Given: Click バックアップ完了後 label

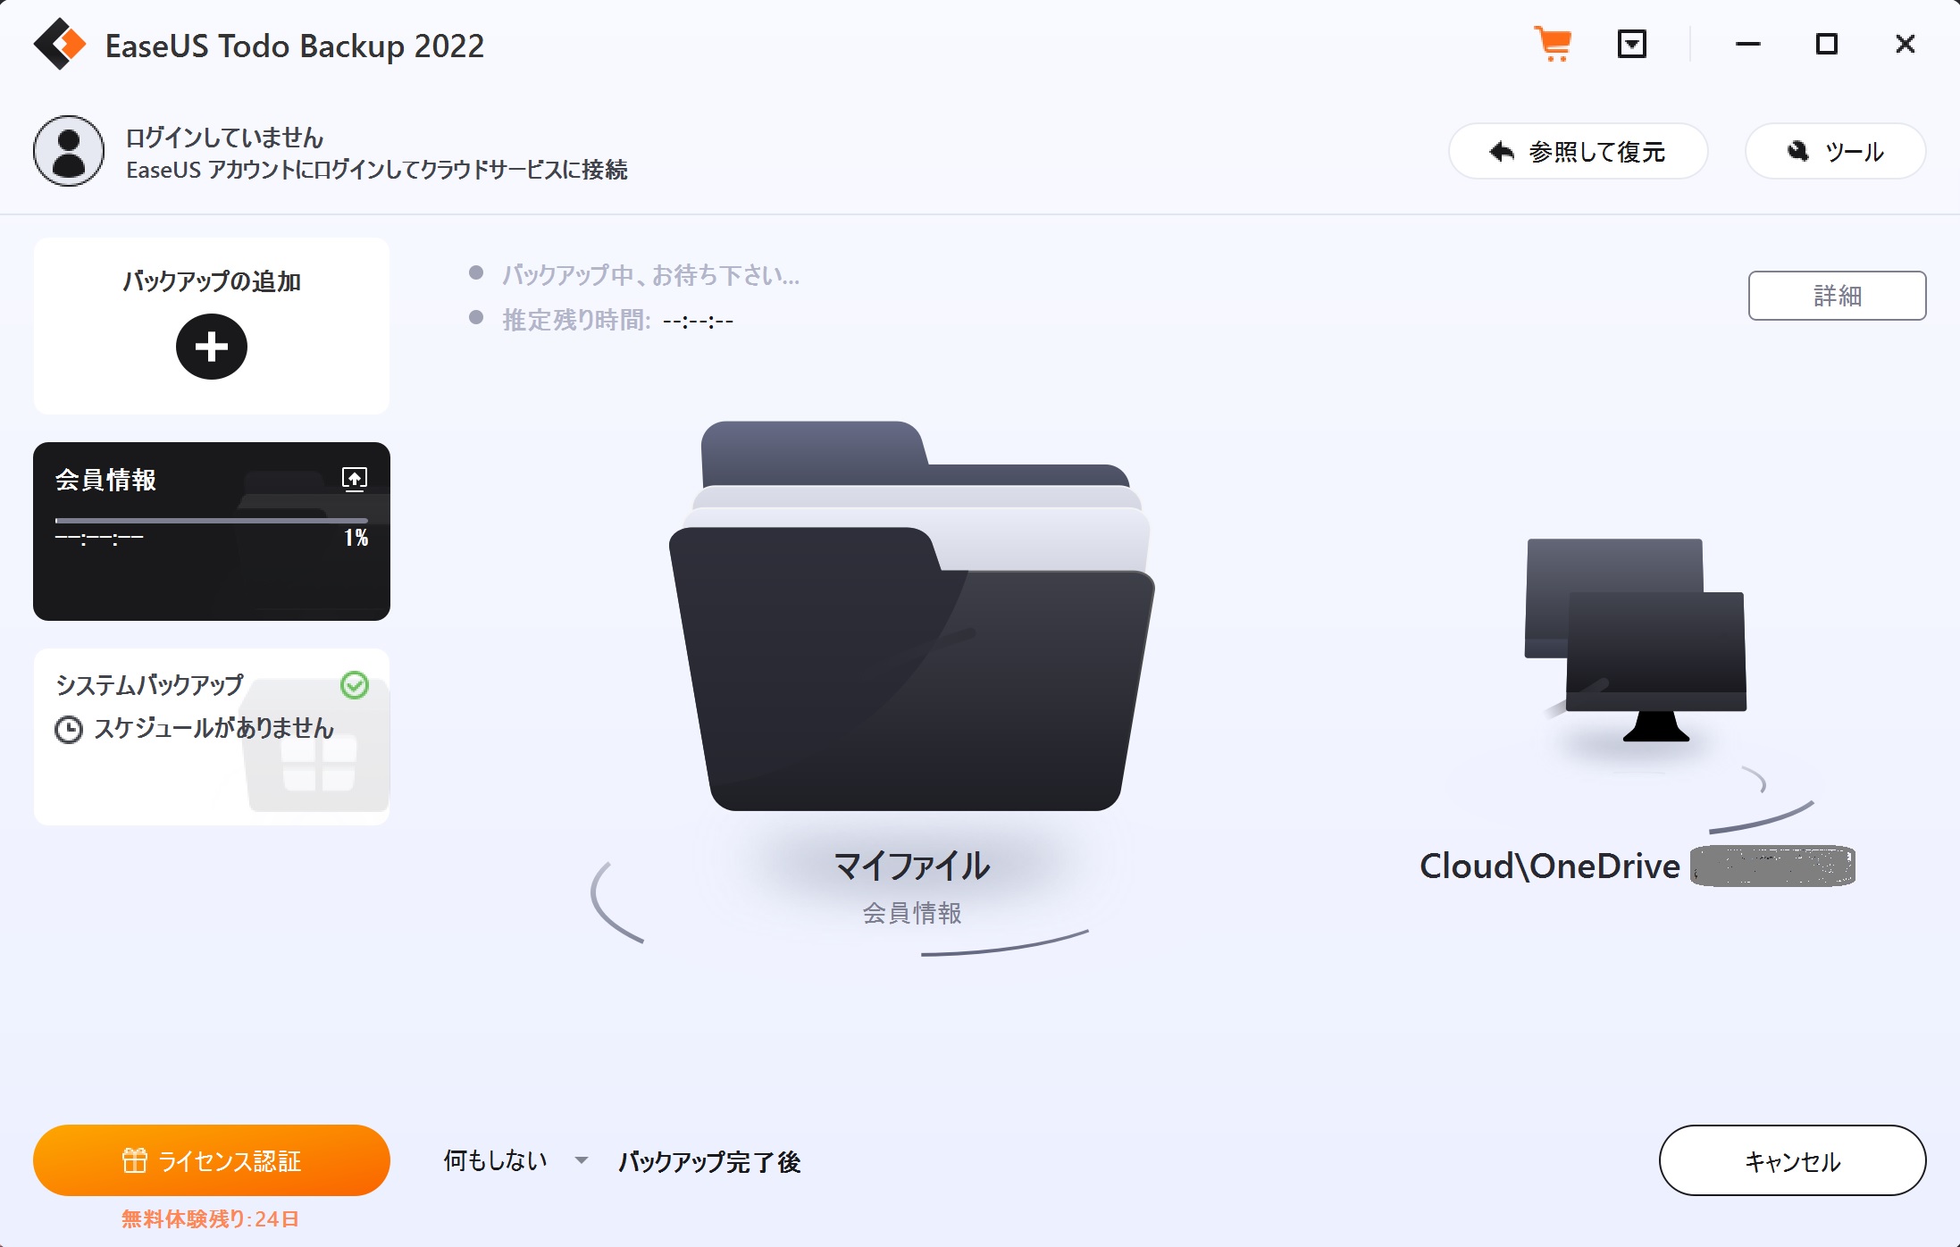Looking at the screenshot, I should (709, 1161).
